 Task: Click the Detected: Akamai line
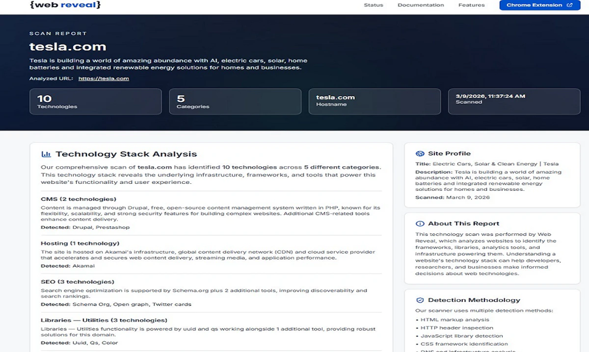coord(68,266)
